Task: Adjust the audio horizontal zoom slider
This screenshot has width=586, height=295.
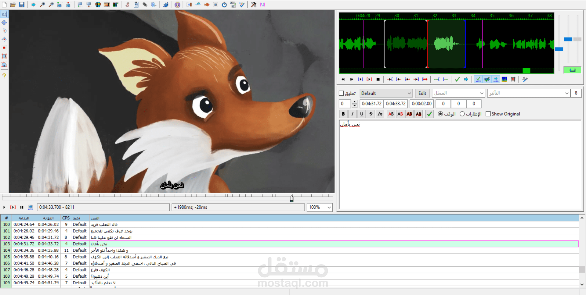Action: click(559, 49)
